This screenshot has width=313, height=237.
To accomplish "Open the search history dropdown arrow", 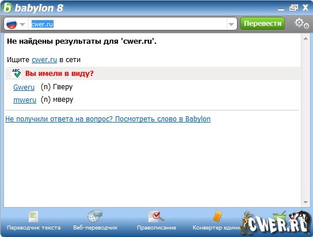I will [x=231, y=24].
